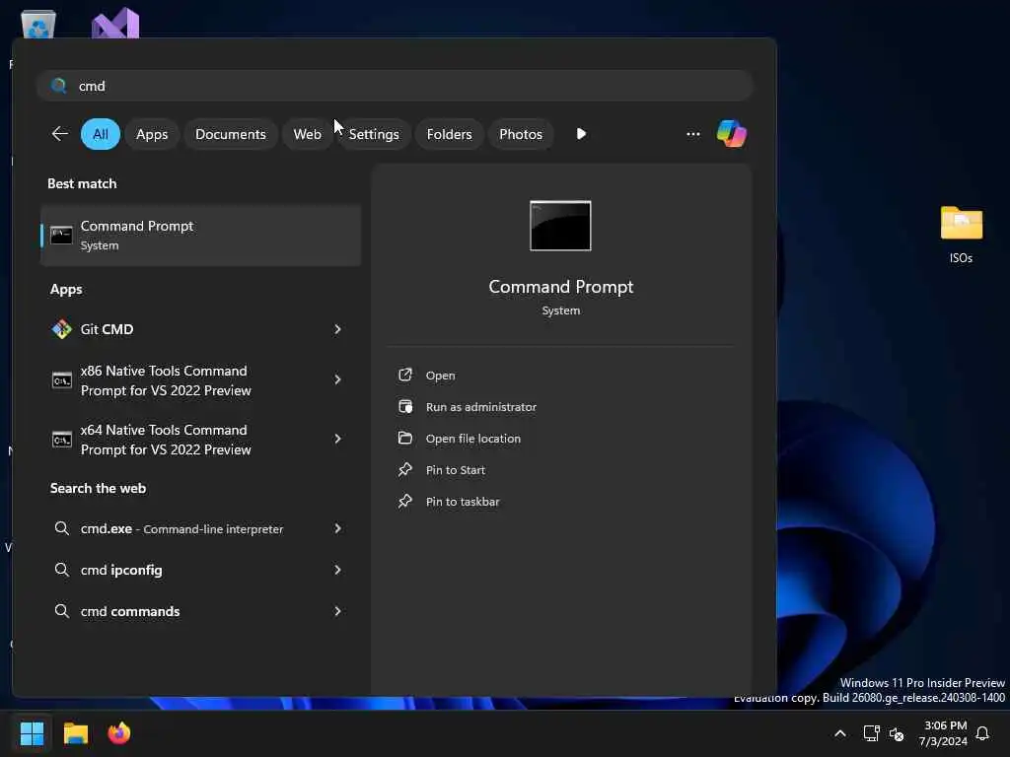The width and height of the screenshot is (1010, 757).
Task: Expand x86 Native Tools Command Prompt chevron
Action: click(x=337, y=379)
